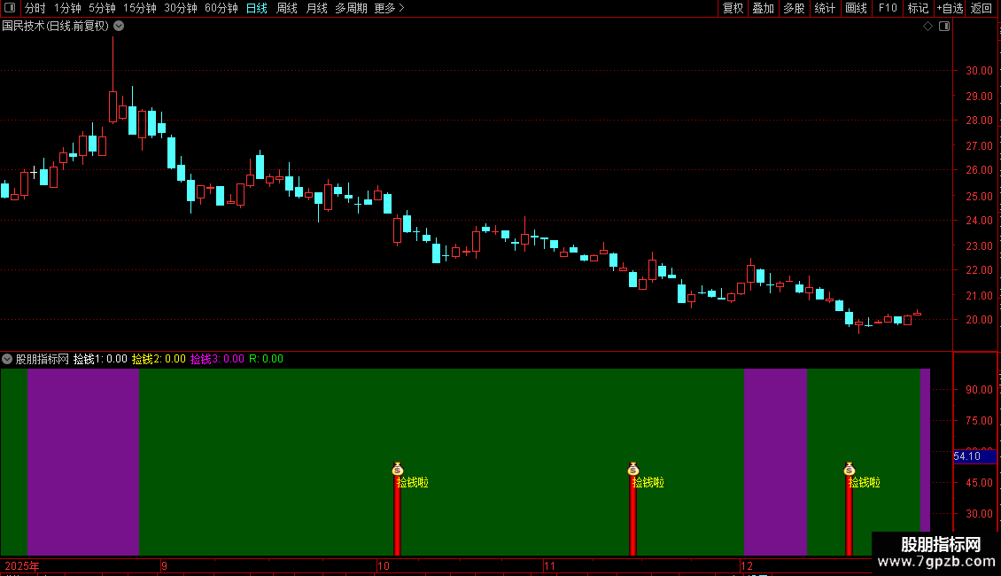Select the 日线 daily chart tab
Image resolution: width=1001 pixels, height=576 pixels.
[x=257, y=8]
